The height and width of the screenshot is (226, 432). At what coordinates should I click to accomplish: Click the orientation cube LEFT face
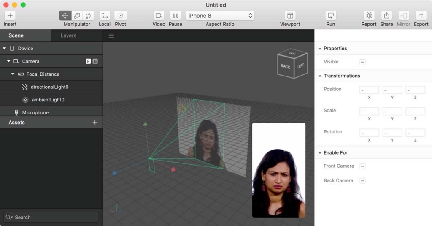(300, 65)
